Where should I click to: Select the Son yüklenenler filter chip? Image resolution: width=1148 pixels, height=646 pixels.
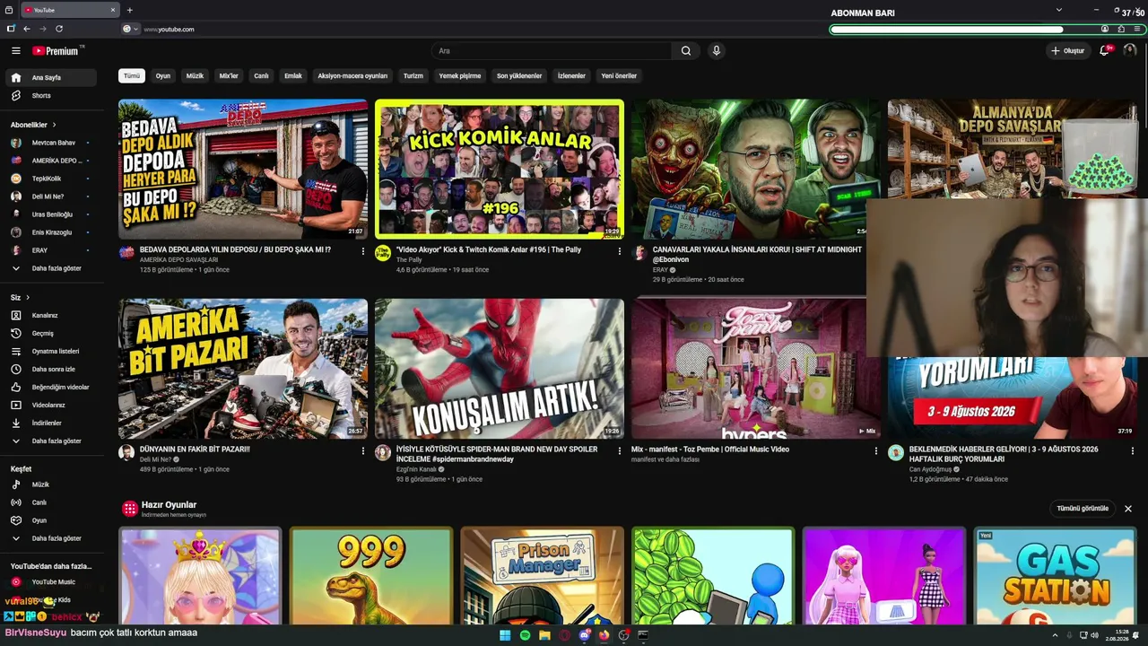(519, 76)
